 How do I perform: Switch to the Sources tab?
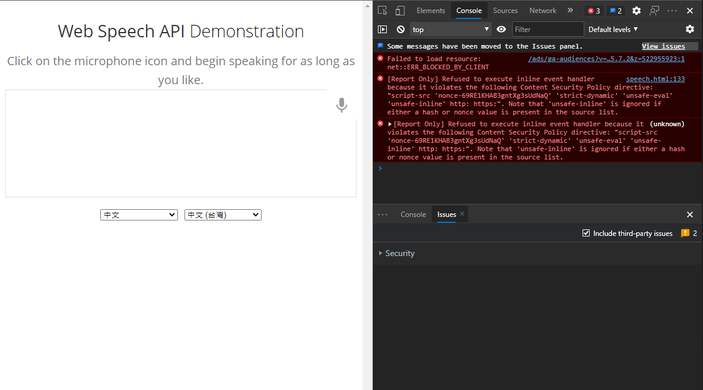point(505,10)
